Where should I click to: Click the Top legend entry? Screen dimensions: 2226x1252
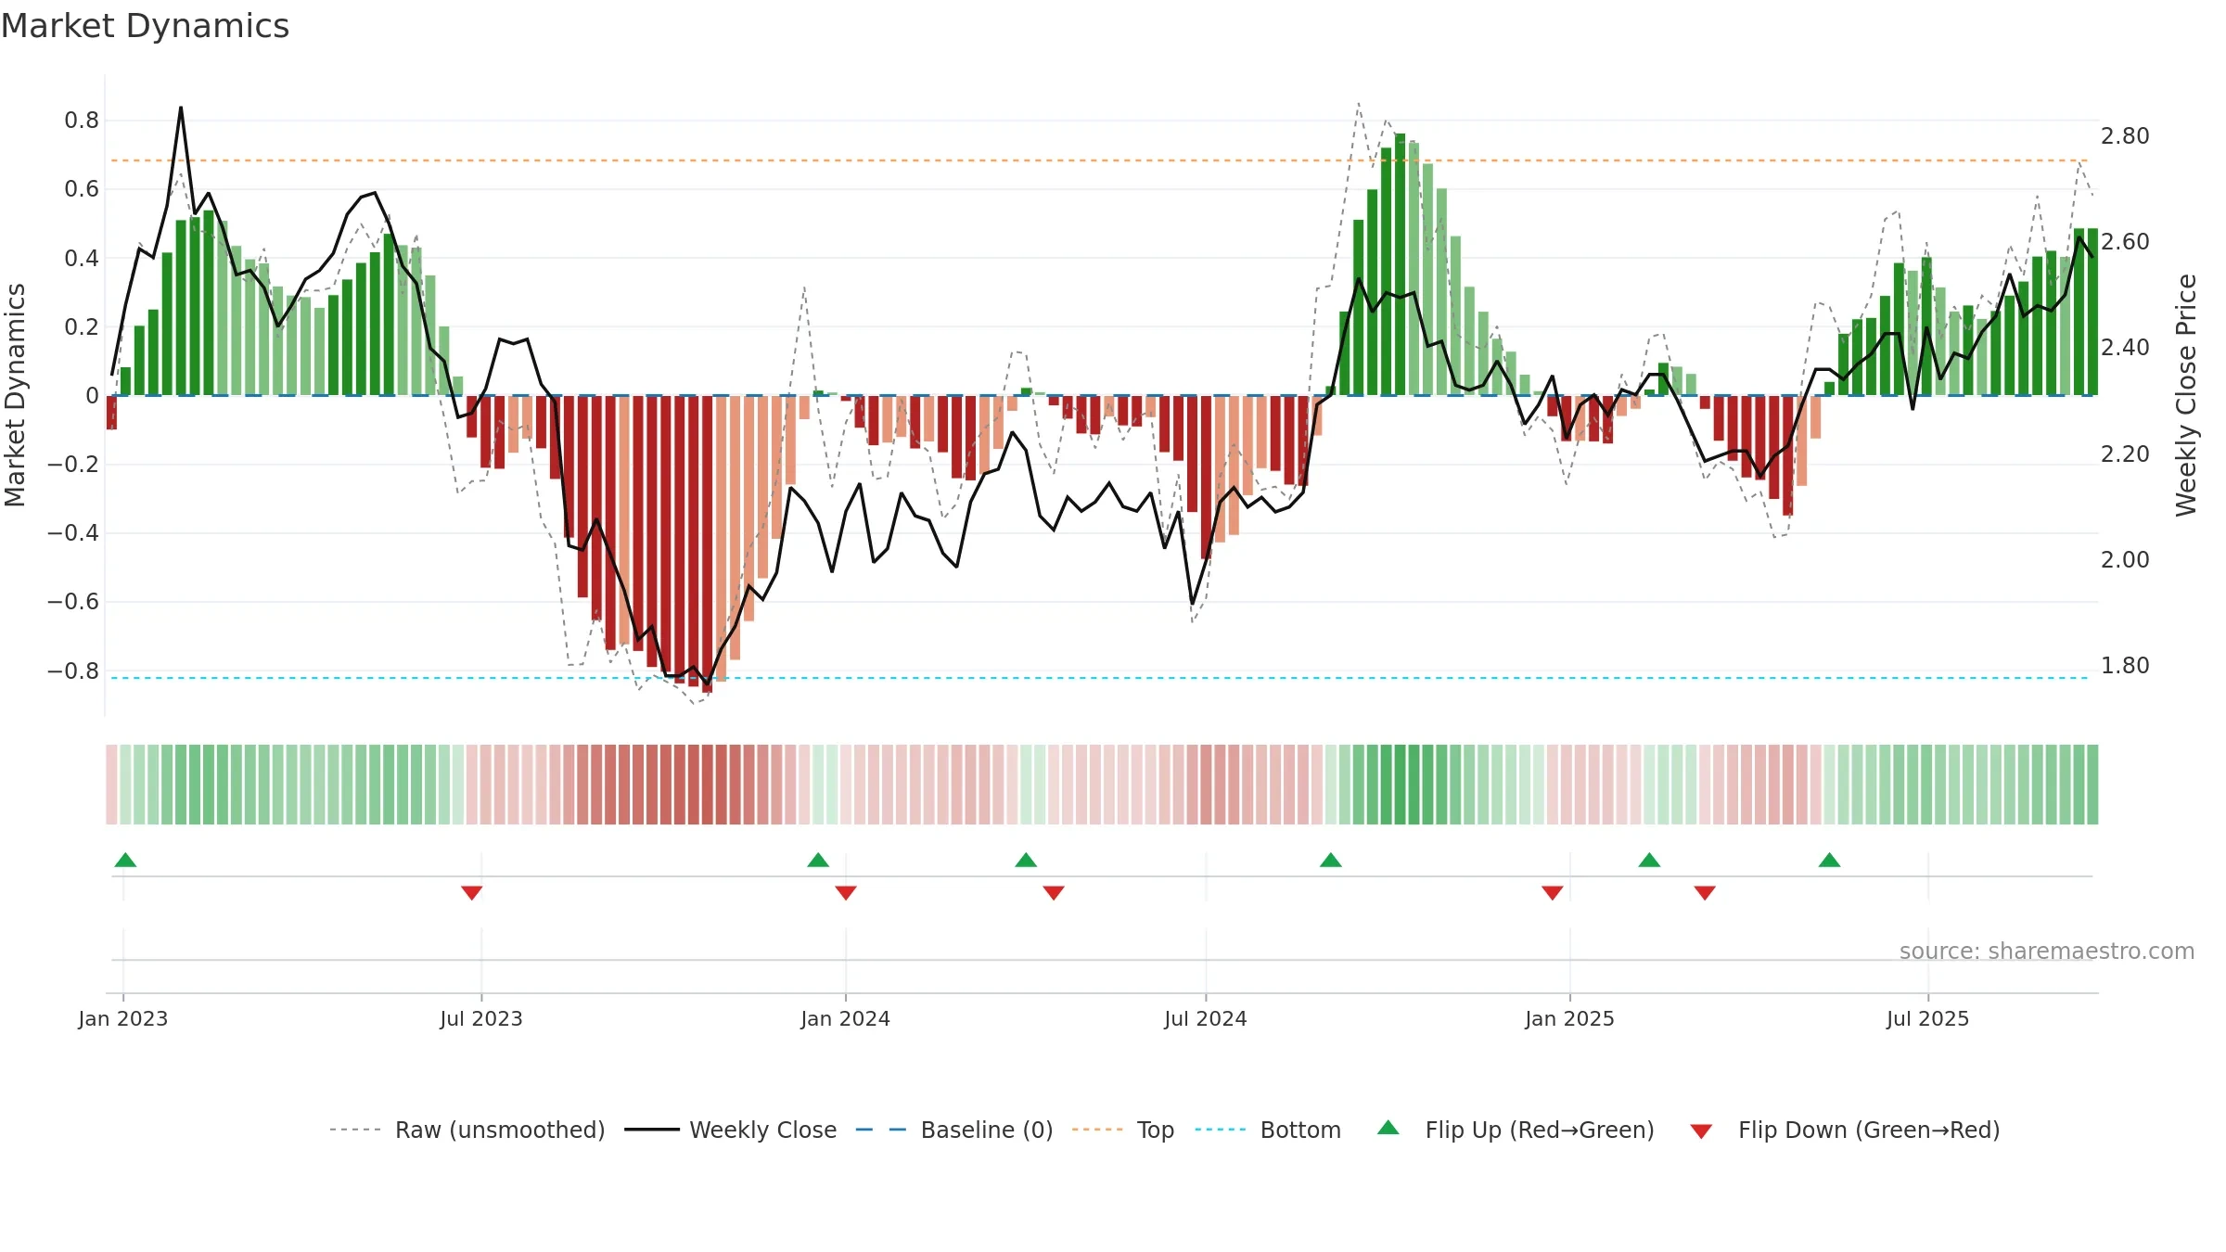coord(1123,1130)
